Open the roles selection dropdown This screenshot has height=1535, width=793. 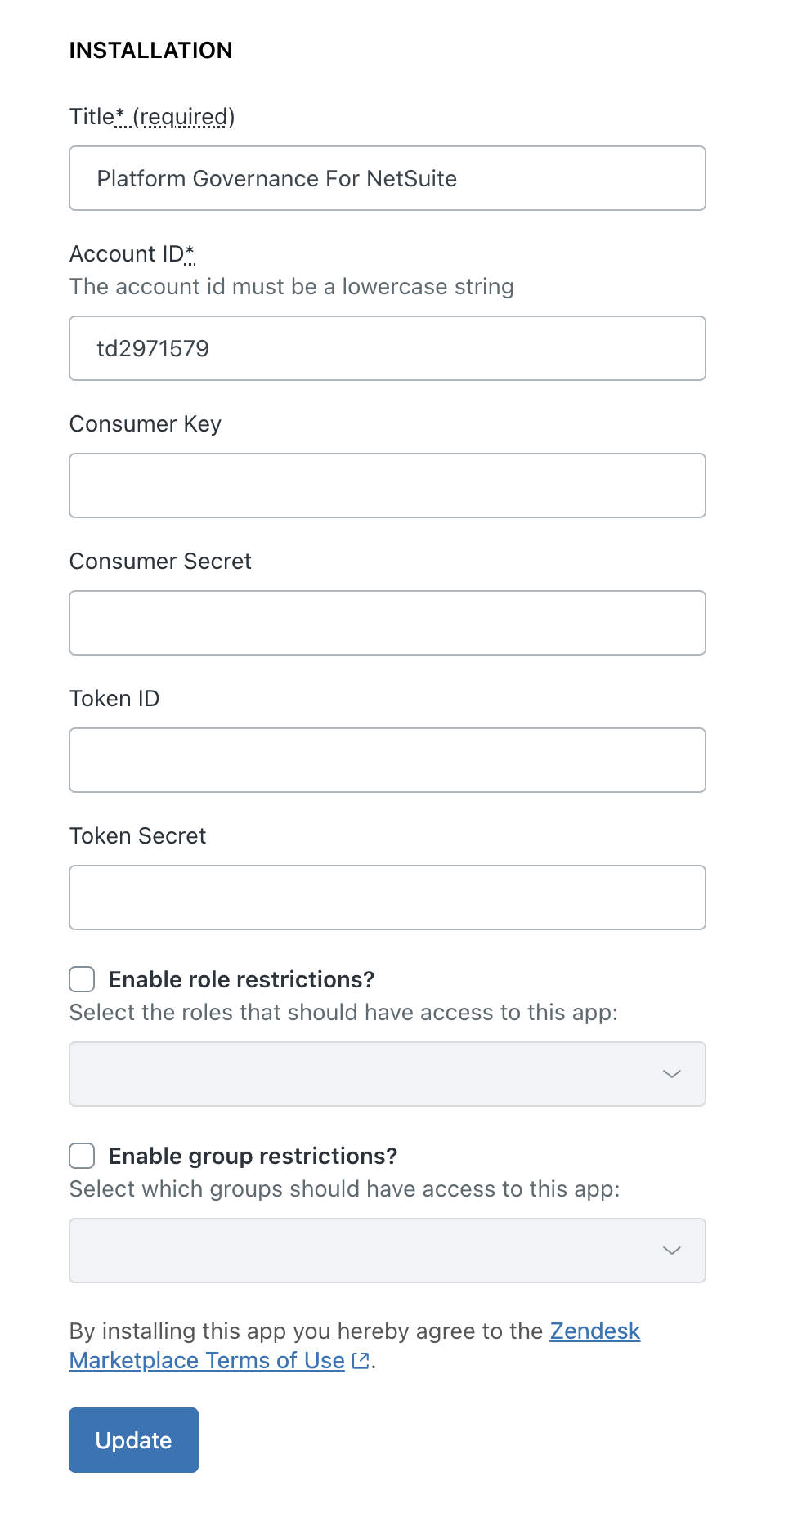pyautogui.click(x=388, y=1074)
